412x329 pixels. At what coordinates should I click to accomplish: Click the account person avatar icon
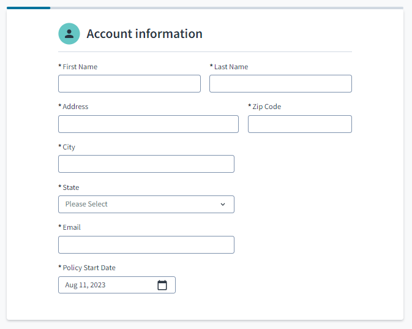click(x=69, y=34)
